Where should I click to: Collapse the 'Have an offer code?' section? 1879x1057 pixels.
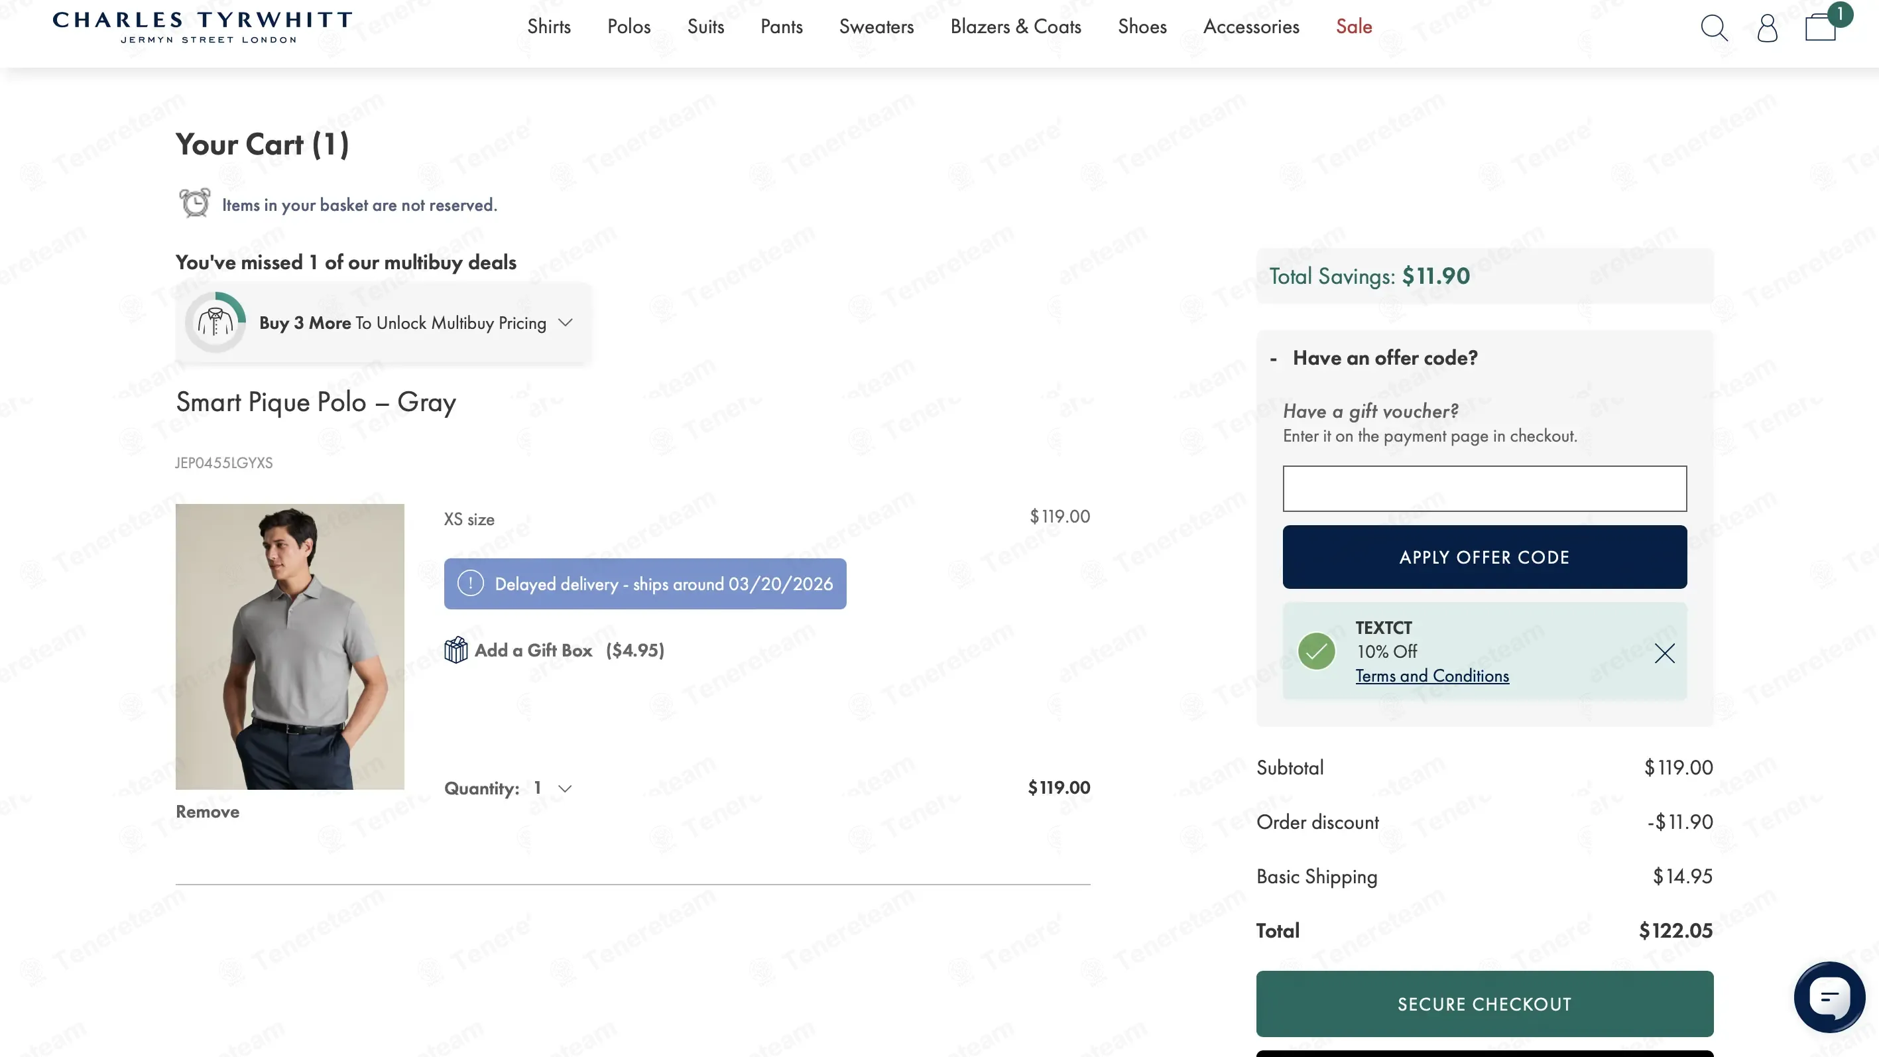[x=1374, y=357]
